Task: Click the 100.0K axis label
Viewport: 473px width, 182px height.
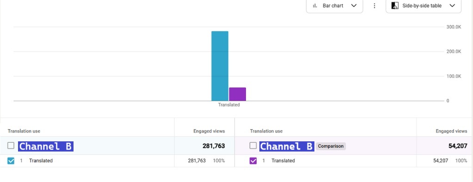Action: click(x=454, y=76)
